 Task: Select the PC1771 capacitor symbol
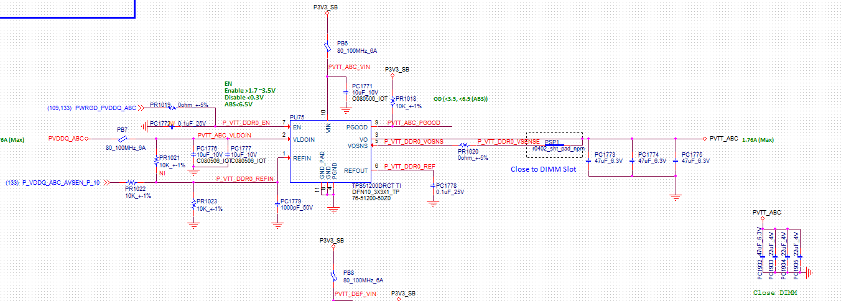pyautogui.click(x=346, y=92)
